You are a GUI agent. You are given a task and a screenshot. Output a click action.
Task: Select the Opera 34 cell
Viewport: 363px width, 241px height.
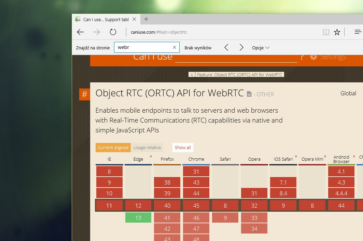point(254,228)
